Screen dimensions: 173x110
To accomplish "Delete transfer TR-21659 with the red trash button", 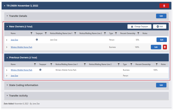I will pyautogui.click(x=164, y=6).
